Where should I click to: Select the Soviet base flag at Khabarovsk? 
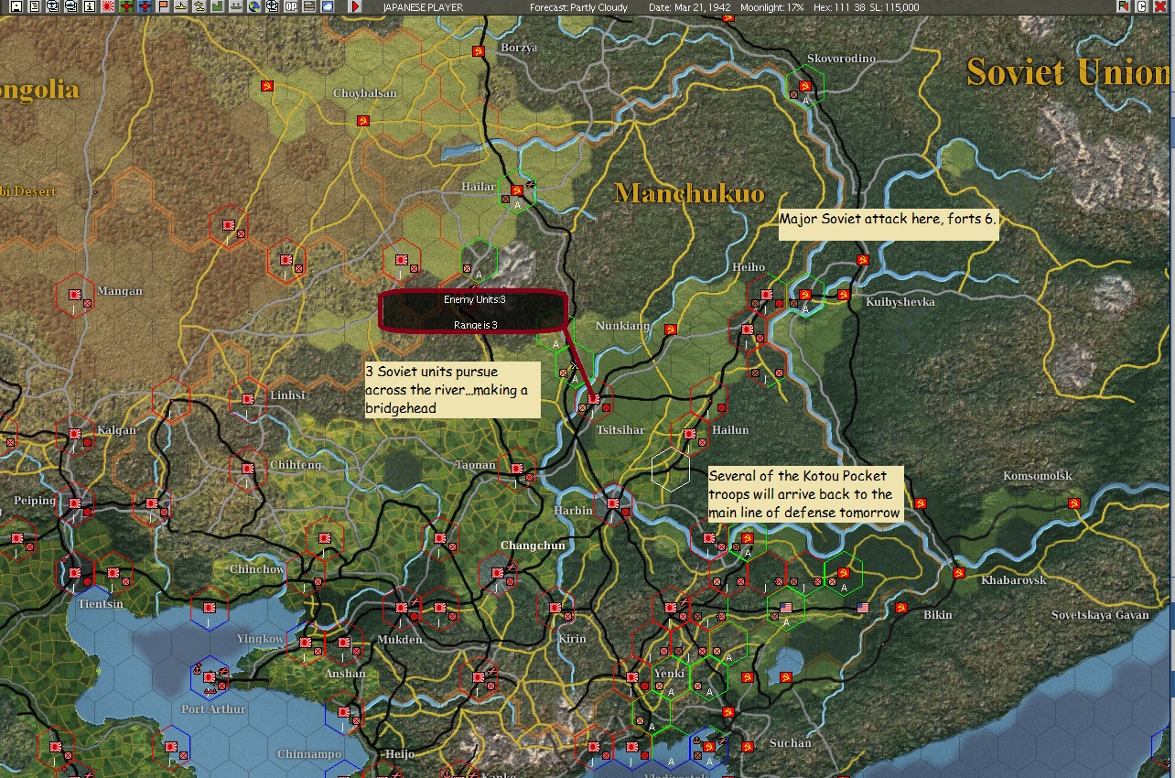coord(958,573)
